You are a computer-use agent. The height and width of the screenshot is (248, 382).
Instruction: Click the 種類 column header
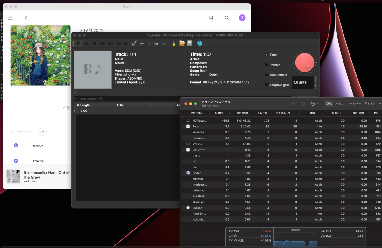tap(312, 113)
